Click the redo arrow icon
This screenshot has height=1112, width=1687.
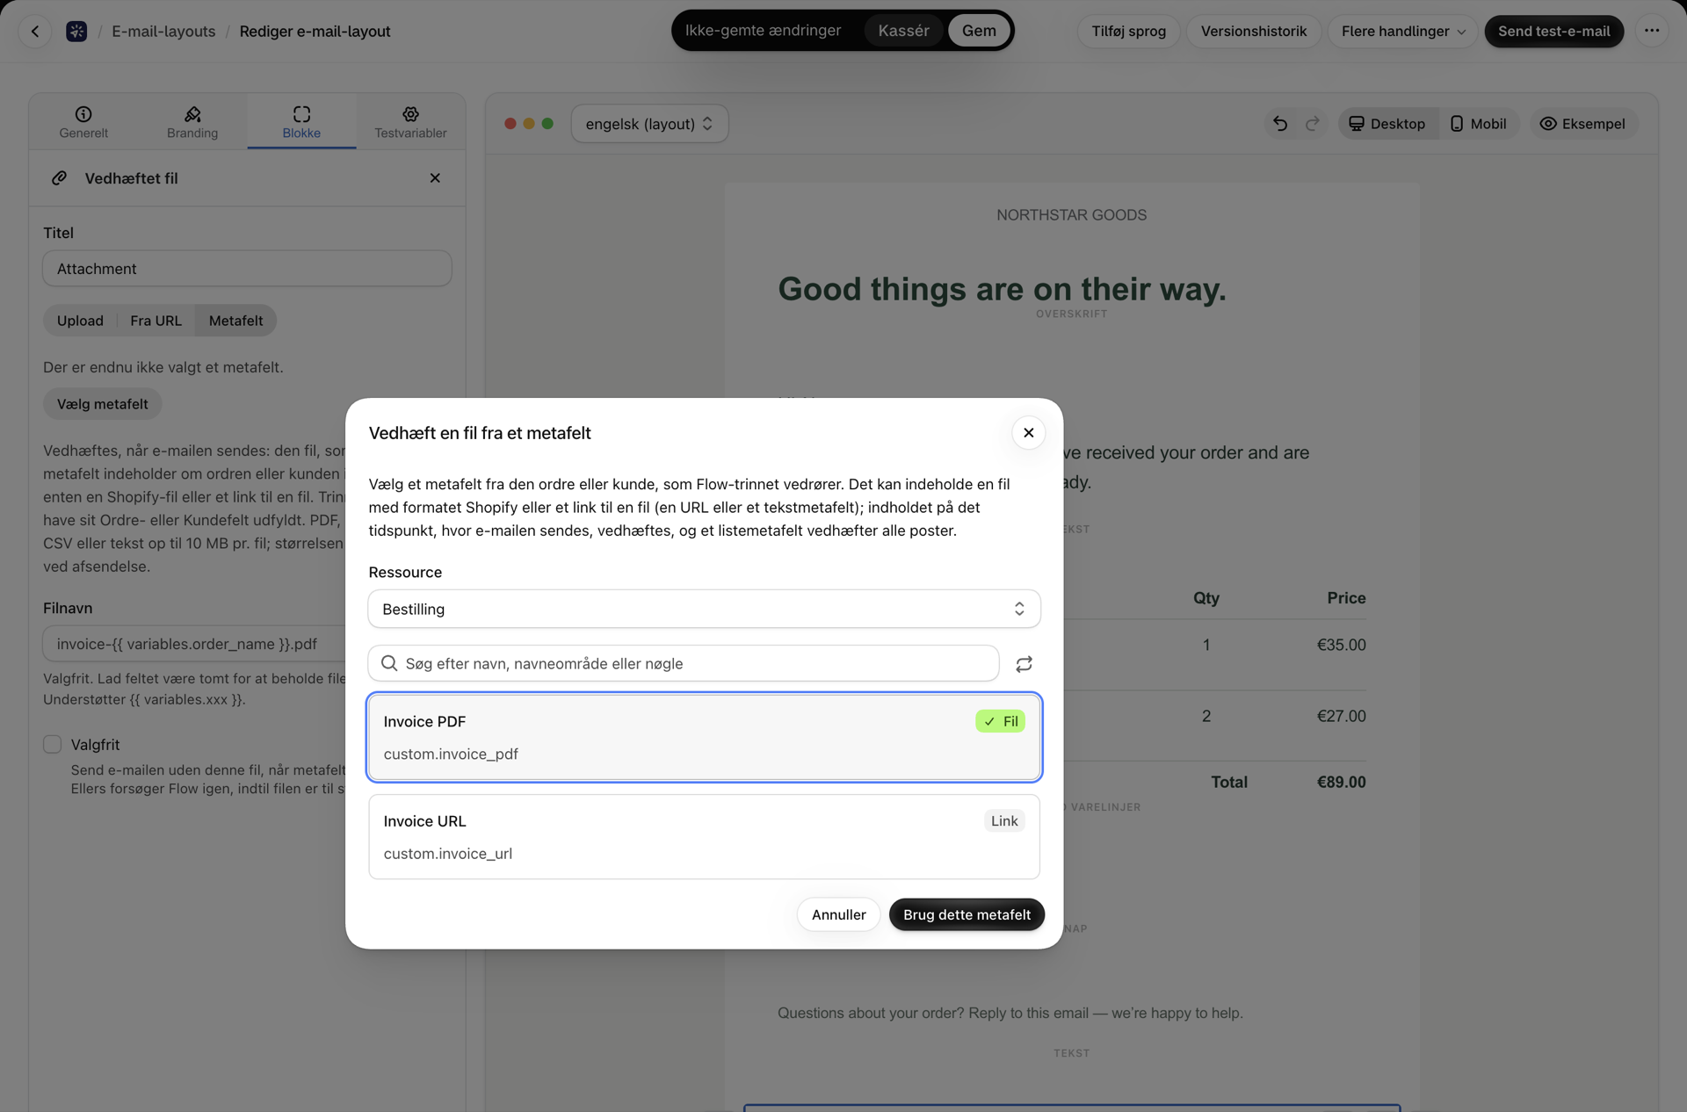(x=1312, y=124)
